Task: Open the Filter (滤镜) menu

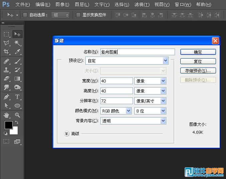Action: [142, 4]
